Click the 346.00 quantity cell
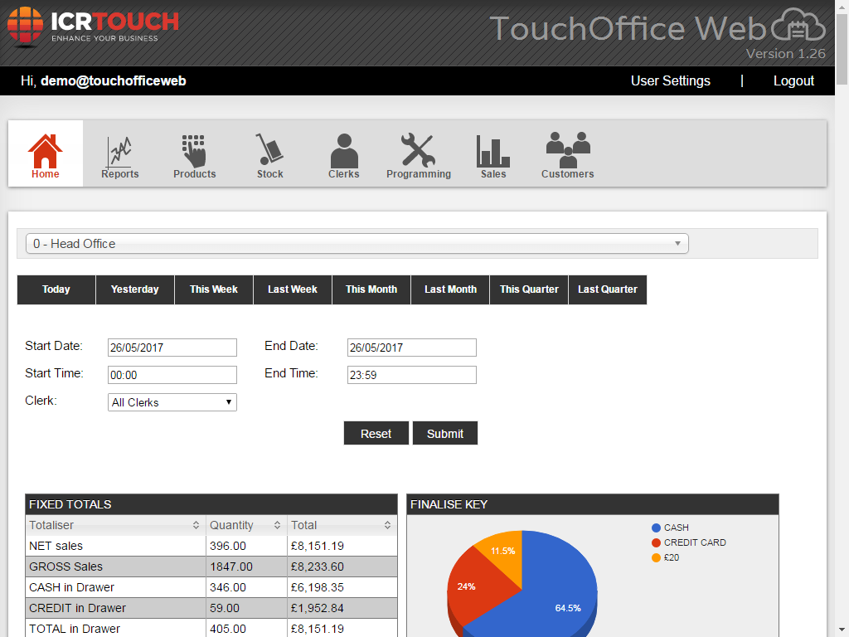The width and height of the screenshot is (849, 637). point(246,587)
